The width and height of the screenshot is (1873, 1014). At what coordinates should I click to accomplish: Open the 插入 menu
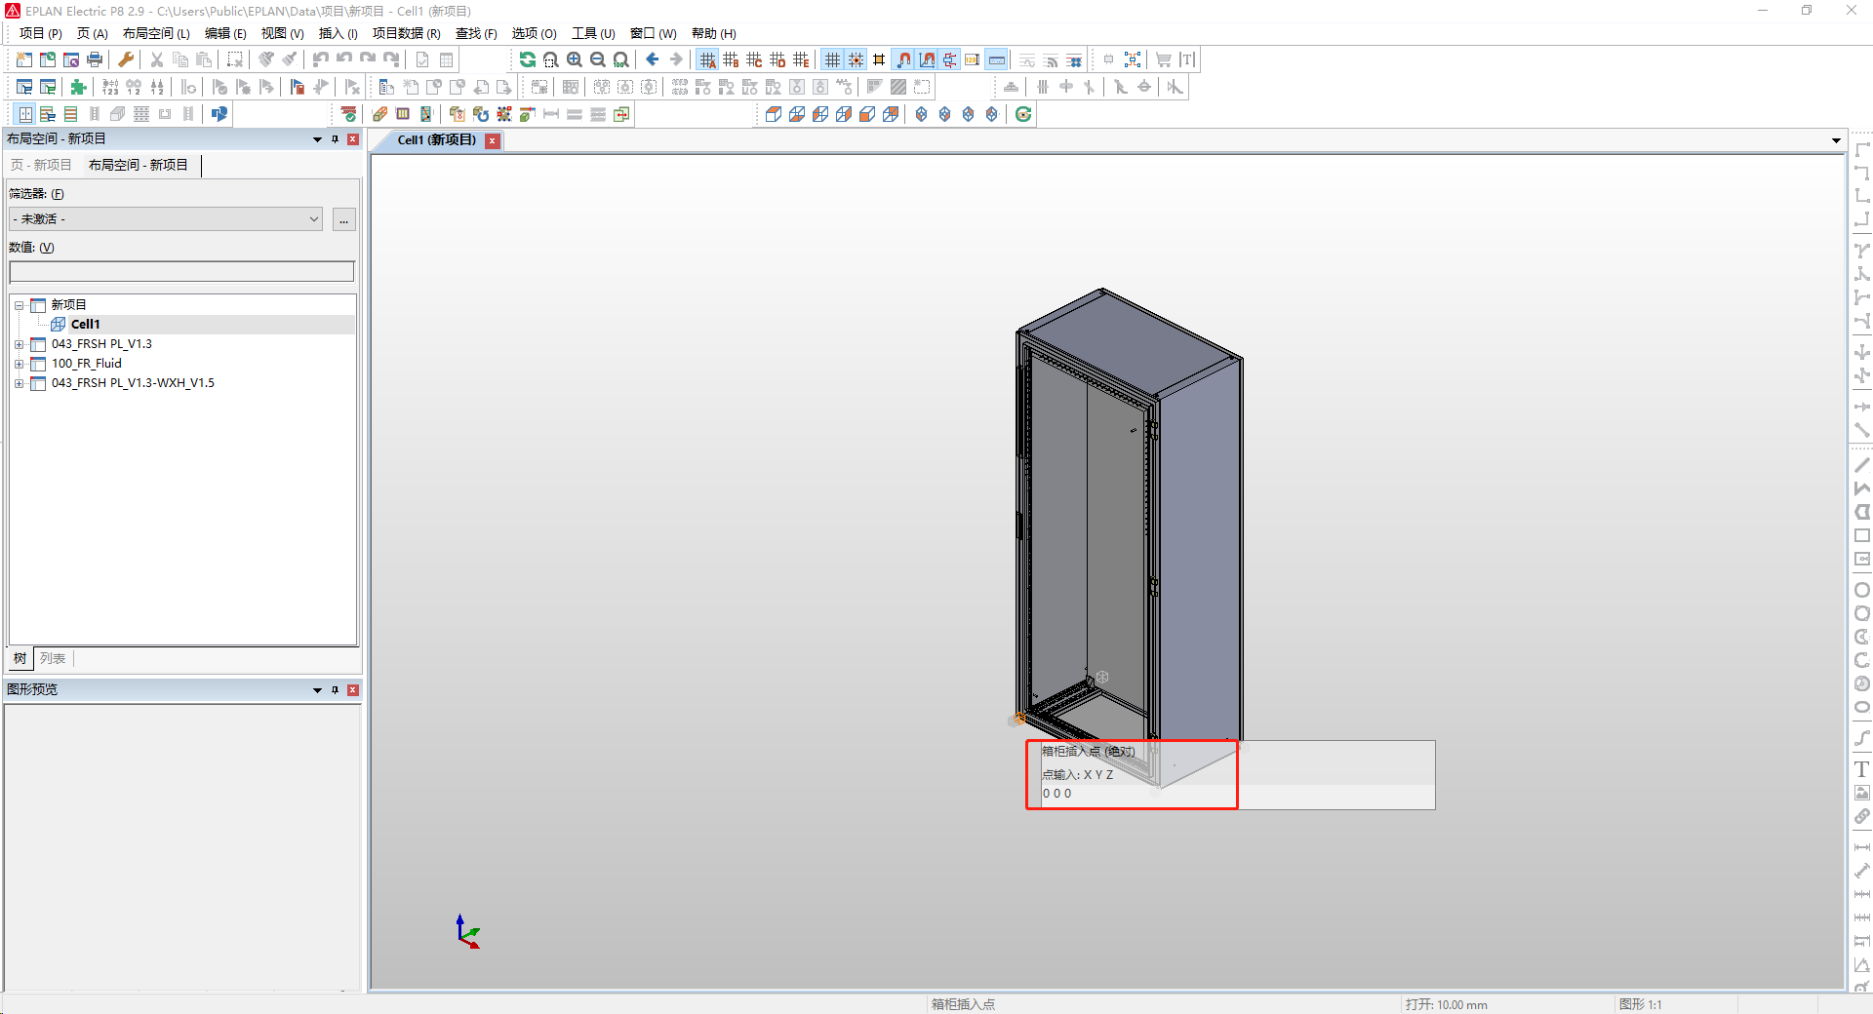point(339,33)
